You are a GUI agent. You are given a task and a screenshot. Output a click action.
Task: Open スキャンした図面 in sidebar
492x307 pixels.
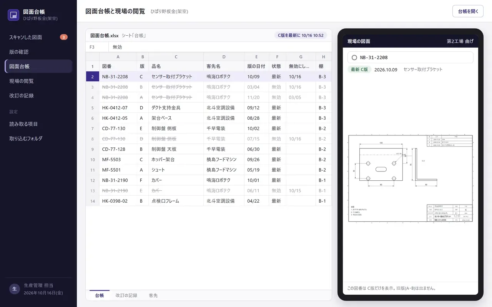38,37
